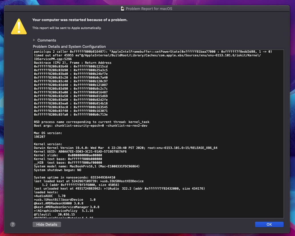
Task: Click the 'Kernel slide: 0x000000000ae00000' line
Action: tap(68, 155)
